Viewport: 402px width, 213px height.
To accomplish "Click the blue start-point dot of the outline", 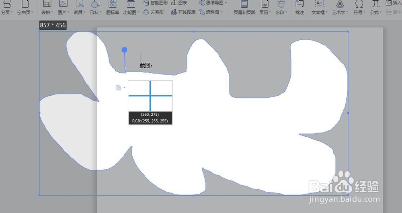I will pyautogui.click(x=124, y=50).
